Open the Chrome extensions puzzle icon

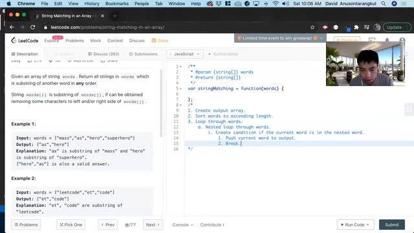356,27
